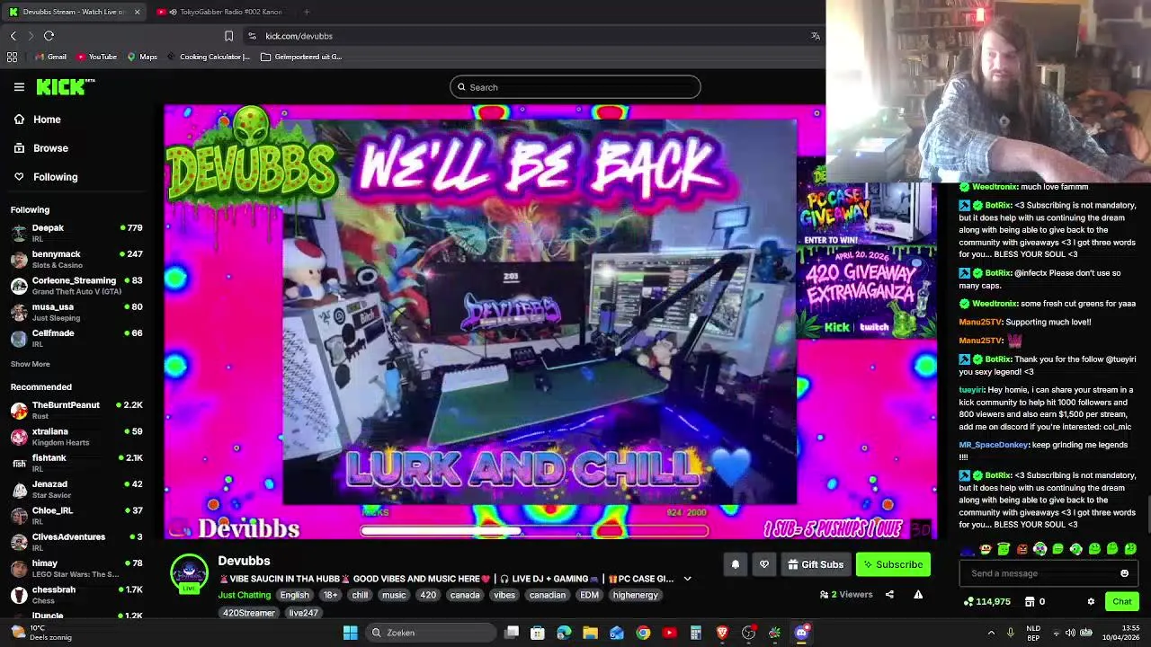Open Corleone_Streaming channel avatar

(x=19, y=286)
